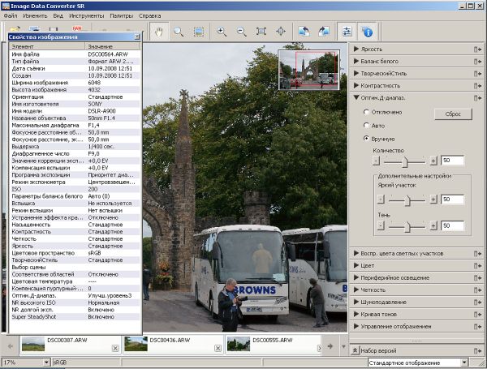Select the Hand pan tool
Image resolution: width=487 pixels, height=369 pixels.
[x=159, y=32]
